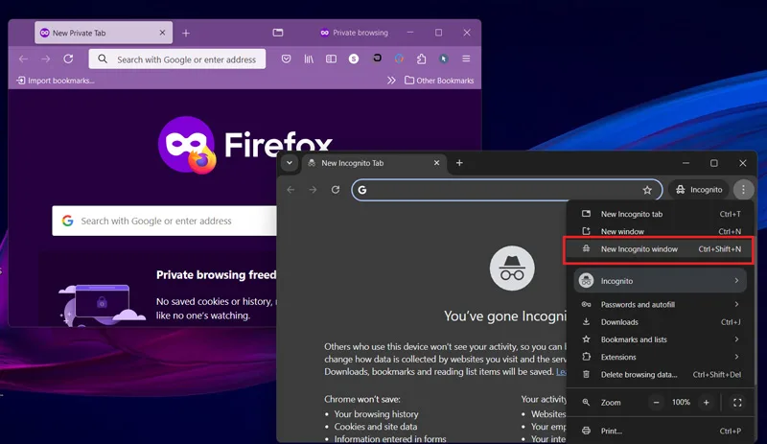The image size is (767, 444).
Task: Select the New Incognito Tab tab
Action: pos(374,163)
